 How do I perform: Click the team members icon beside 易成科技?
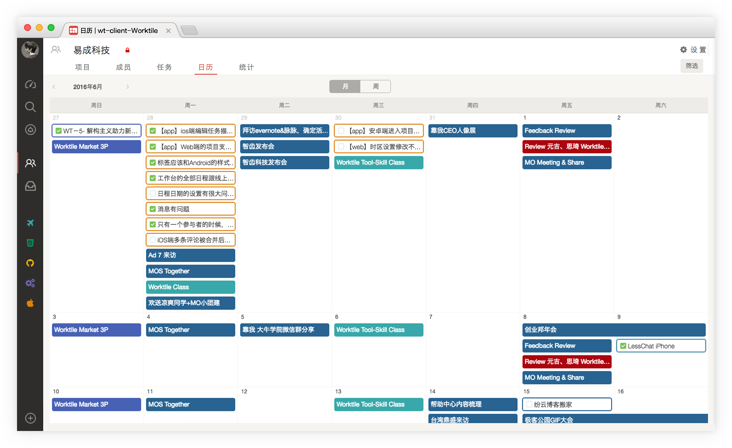(56, 50)
